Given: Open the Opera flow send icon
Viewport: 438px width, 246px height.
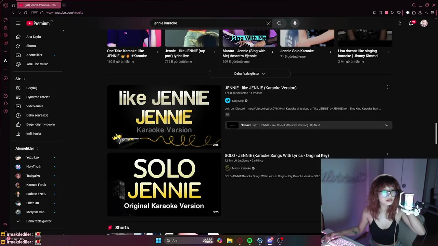Looking at the screenshot, I should [392, 13].
